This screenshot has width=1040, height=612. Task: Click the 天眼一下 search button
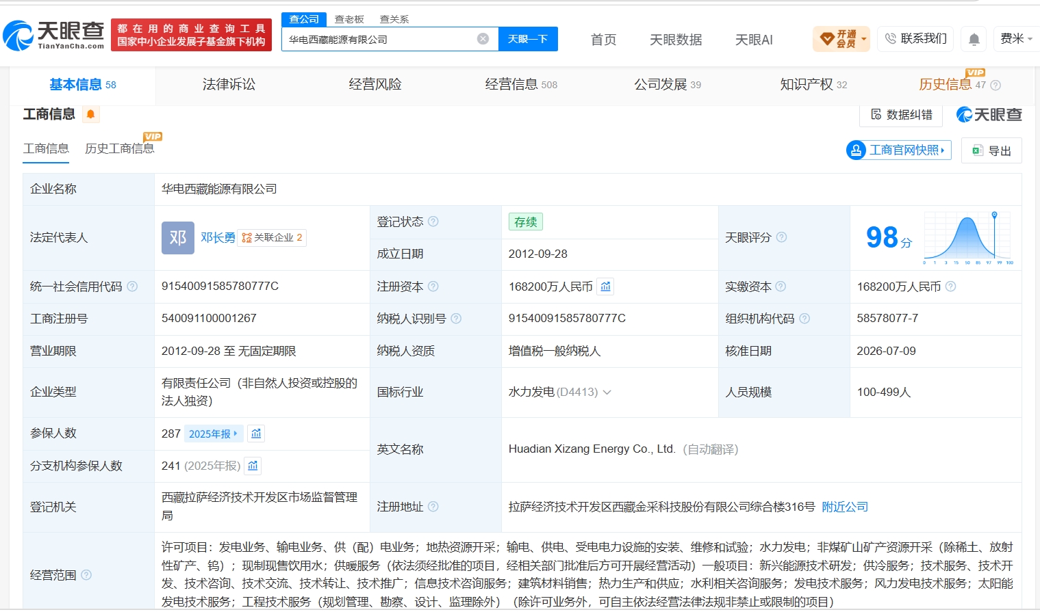pos(528,39)
